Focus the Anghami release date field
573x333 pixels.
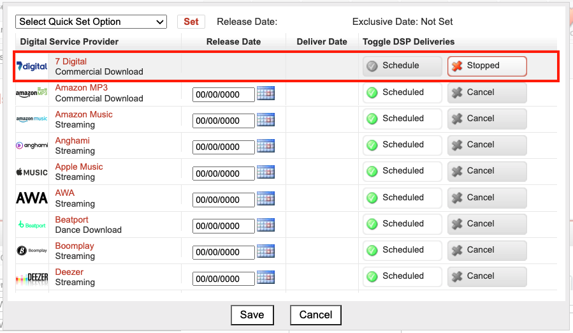(x=224, y=147)
